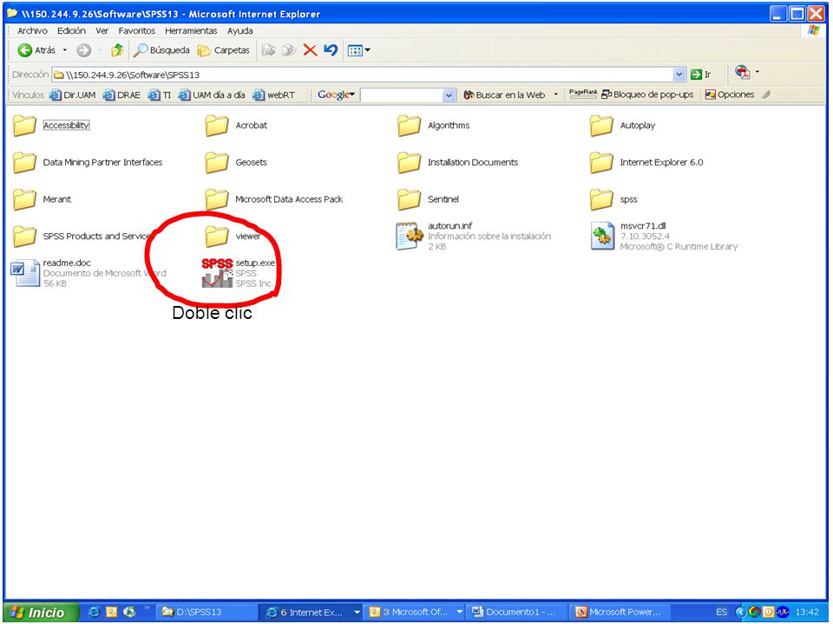
Task: Open the Microsoft Office taskbar group
Action: (416, 613)
